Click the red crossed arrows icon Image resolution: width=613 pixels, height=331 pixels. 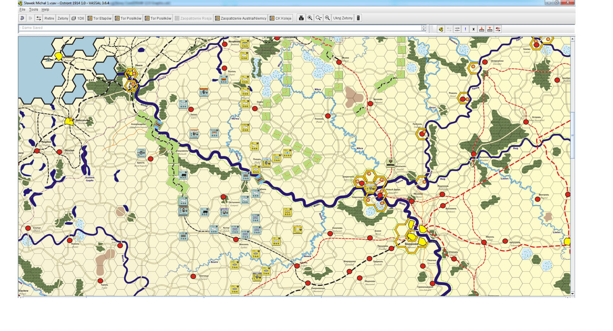click(x=498, y=29)
